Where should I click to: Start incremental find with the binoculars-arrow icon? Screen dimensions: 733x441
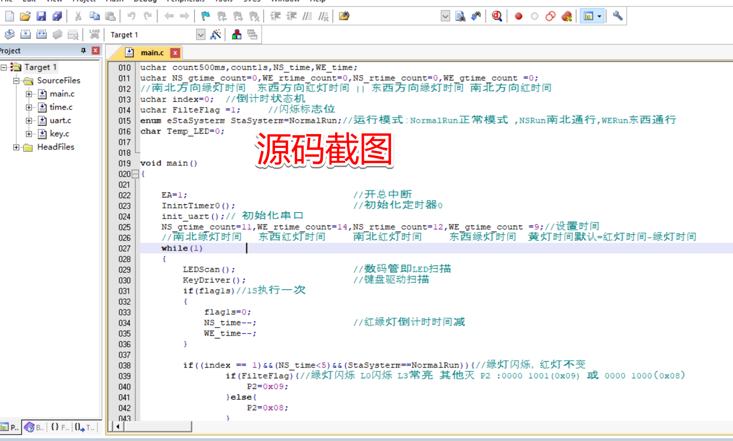[x=476, y=16]
